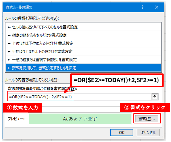Screen dimensions: 171x142
Task: Click into the formula input field
Action: [x=110, y=97]
